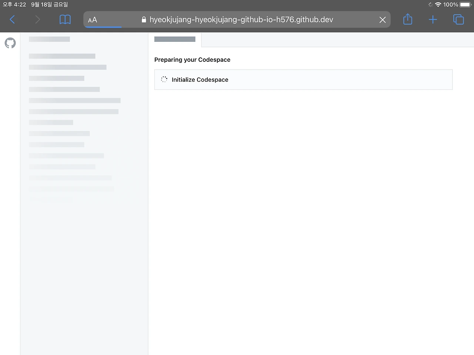Click the GitHub Octocat logo
474x355 pixels.
[x=10, y=43]
